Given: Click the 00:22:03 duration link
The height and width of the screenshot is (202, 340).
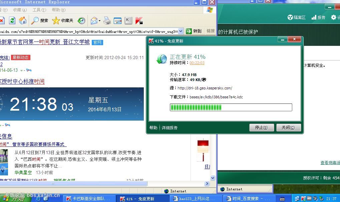Looking at the screenshot, I should coord(197,63).
